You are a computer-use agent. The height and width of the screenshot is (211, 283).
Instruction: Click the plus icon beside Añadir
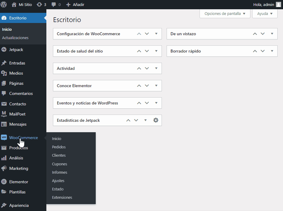pyautogui.click(x=68, y=5)
